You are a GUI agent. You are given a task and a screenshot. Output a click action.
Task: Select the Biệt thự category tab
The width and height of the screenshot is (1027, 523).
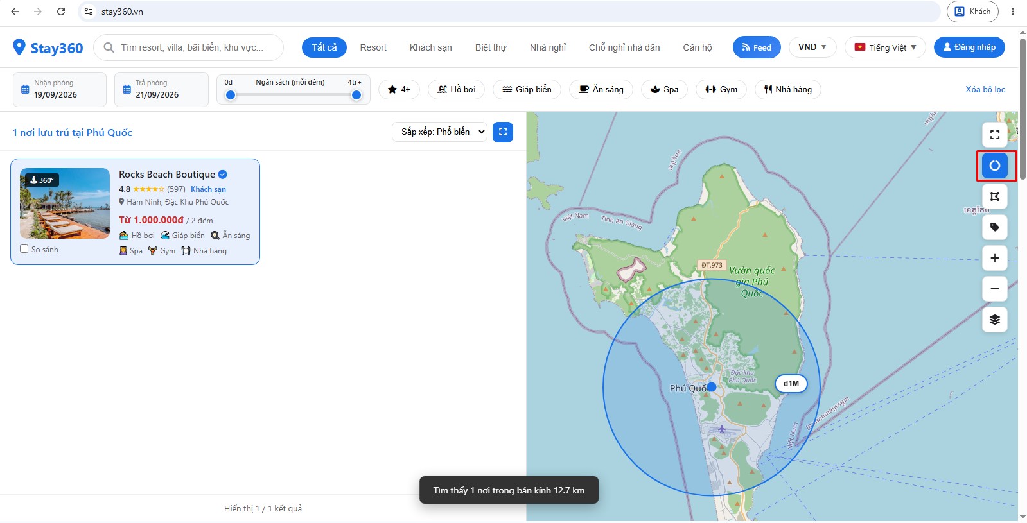coord(491,47)
